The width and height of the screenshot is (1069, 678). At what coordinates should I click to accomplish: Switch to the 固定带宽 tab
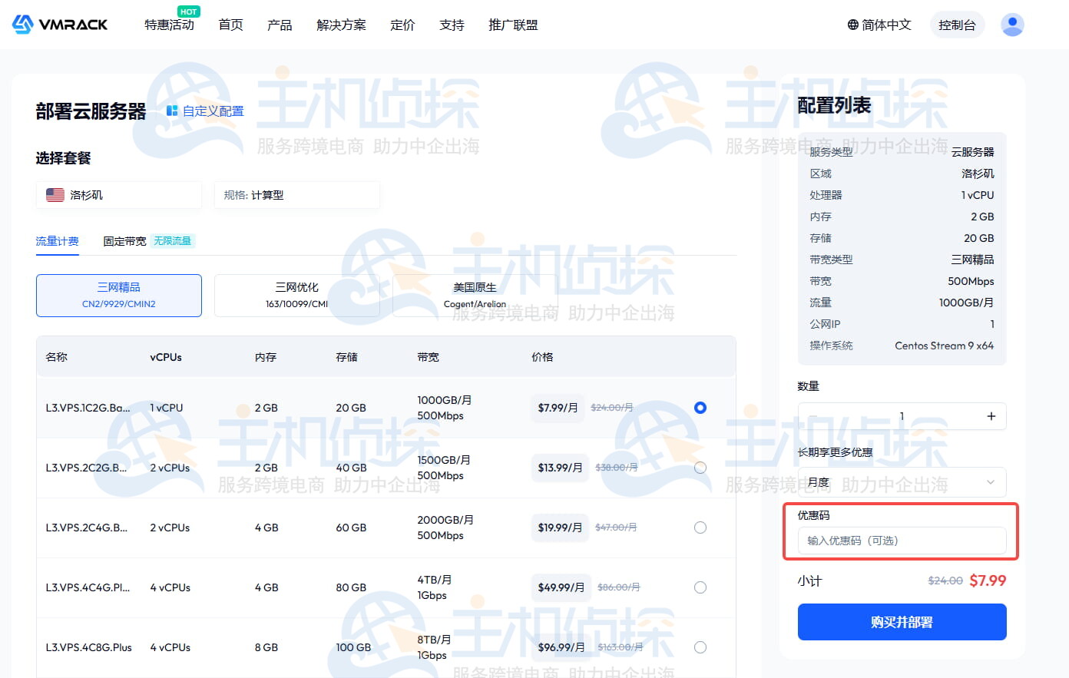(124, 241)
